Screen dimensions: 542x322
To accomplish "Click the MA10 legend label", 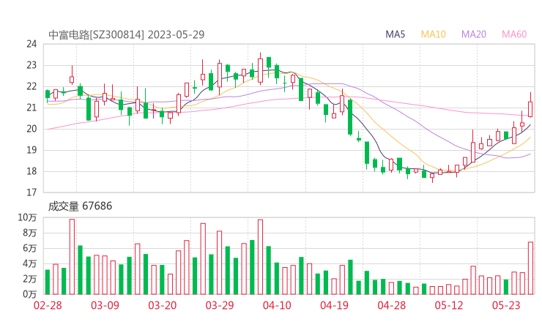I will pyautogui.click(x=433, y=34).
